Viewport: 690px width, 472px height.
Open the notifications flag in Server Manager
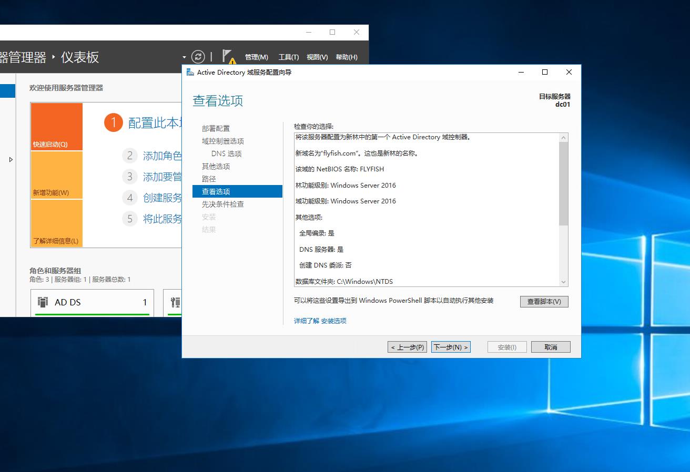pyautogui.click(x=228, y=57)
